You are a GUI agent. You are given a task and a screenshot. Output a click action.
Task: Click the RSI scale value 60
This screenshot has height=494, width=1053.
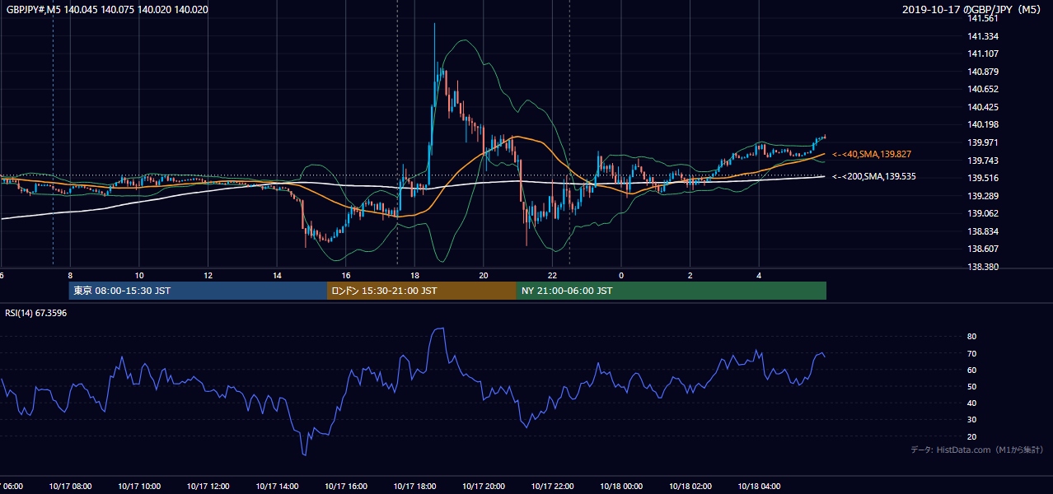[972, 370]
